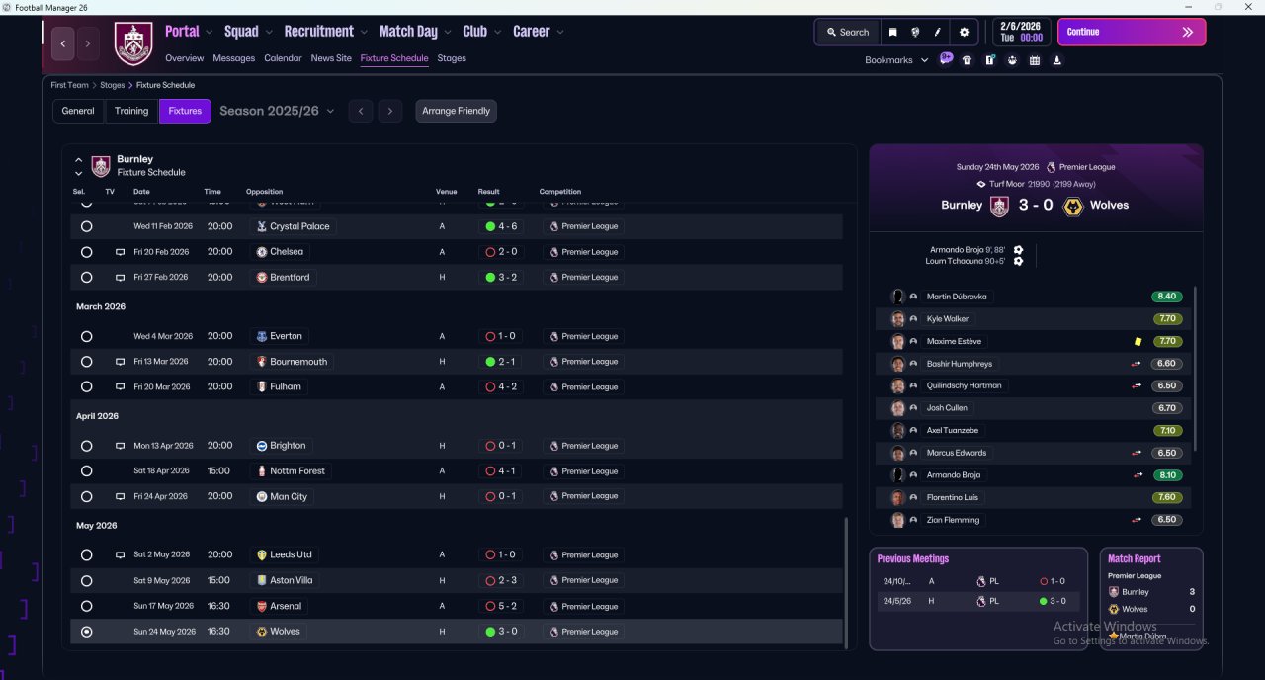Image resolution: width=1265 pixels, height=680 pixels.
Task: Open the Portal dropdown menu
Action: tap(189, 32)
